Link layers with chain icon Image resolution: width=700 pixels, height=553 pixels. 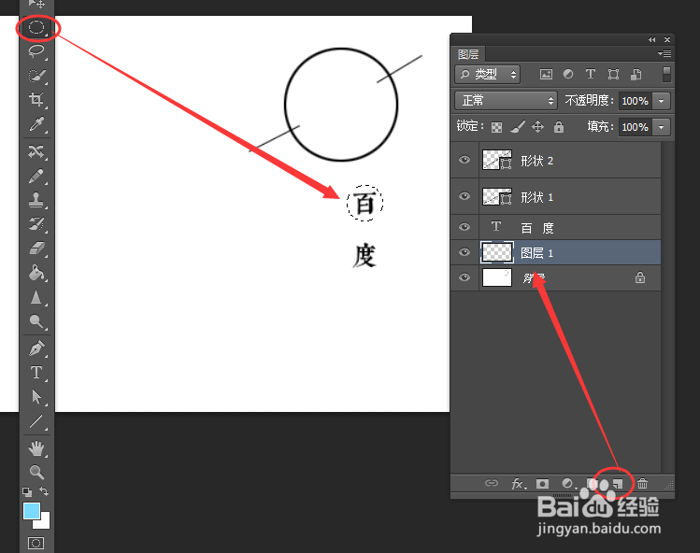pos(491,483)
